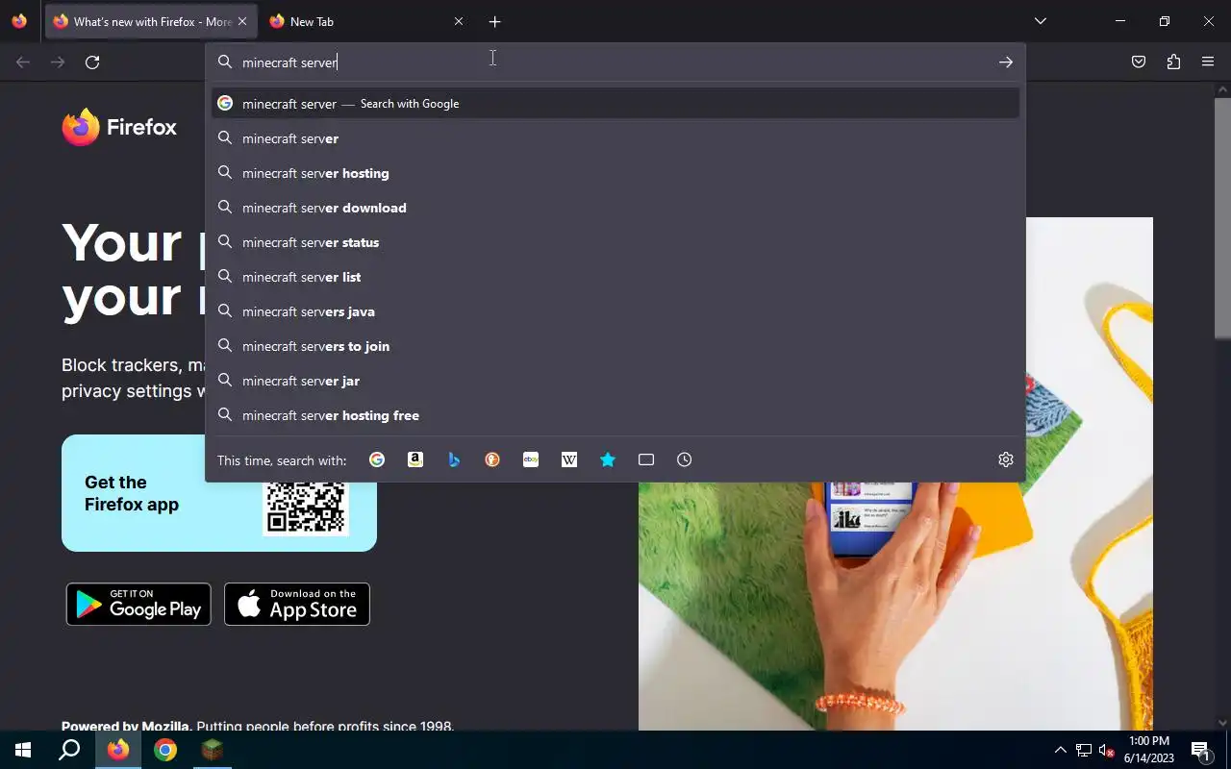Open Chrome from the taskbar
1231x769 pixels.
coord(165,750)
